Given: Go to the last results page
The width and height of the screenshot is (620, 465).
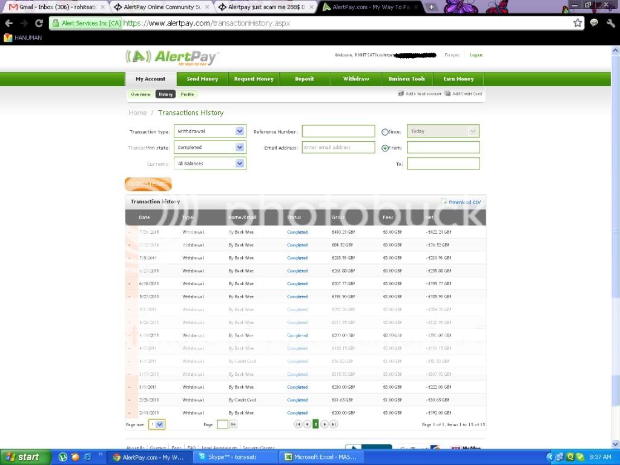Looking at the screenshot, I should tap(334, 424).
